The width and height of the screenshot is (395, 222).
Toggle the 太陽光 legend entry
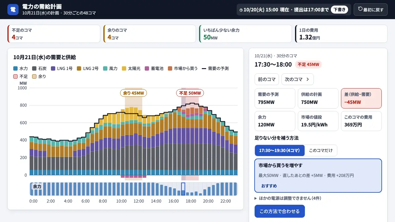[x=131, y=68]
